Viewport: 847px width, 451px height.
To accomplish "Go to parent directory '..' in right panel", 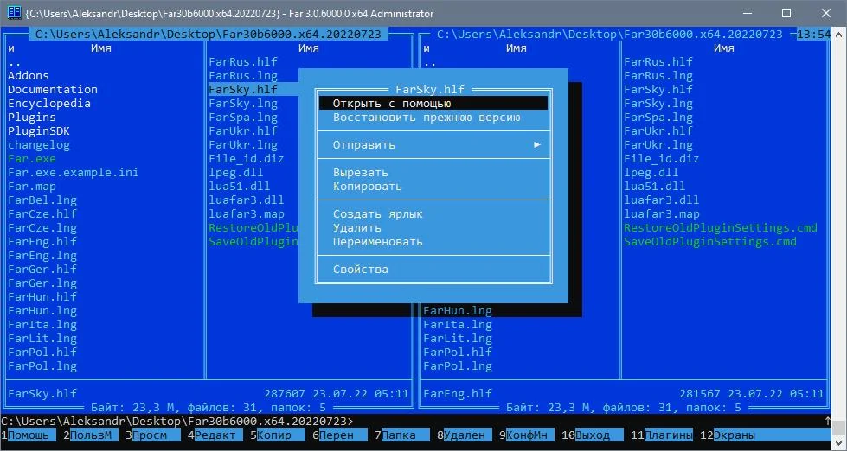I will point(430,62).
